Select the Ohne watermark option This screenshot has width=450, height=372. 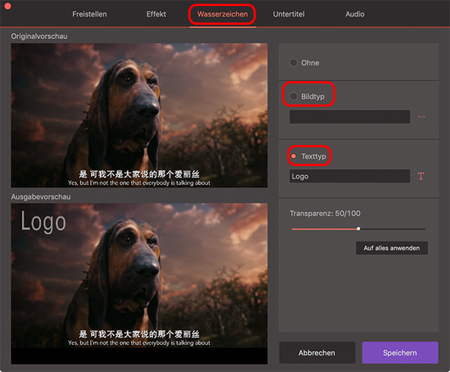(x=293, y=62)
